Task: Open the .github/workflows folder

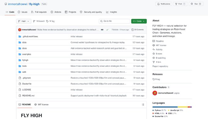Action: point(30,37)
